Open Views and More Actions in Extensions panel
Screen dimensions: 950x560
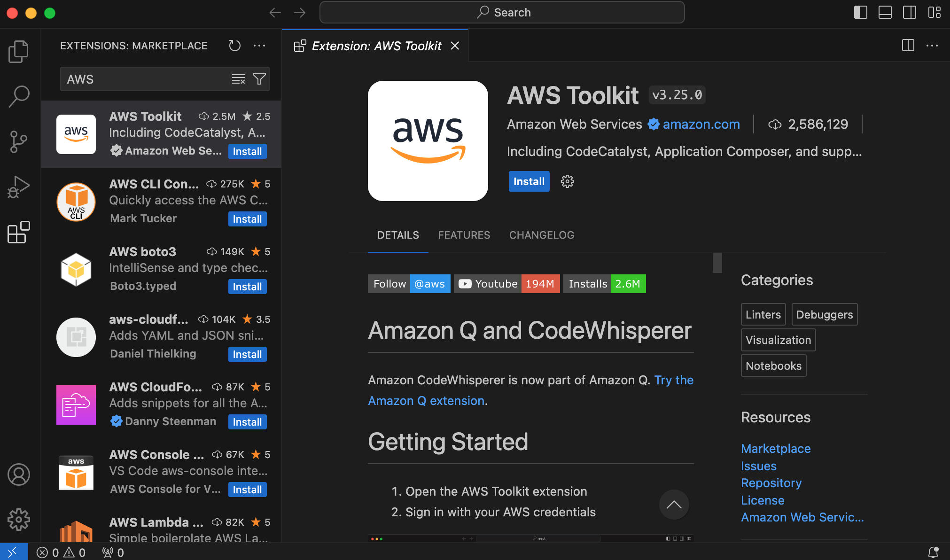point(259,46)
